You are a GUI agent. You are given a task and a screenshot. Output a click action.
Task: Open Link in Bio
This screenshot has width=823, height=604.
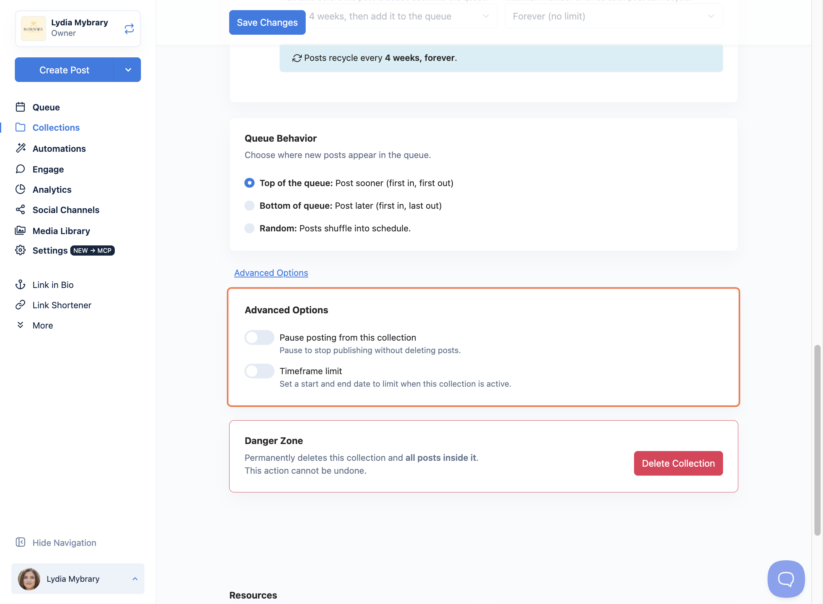pyautogui.click(x=53, y=285)
